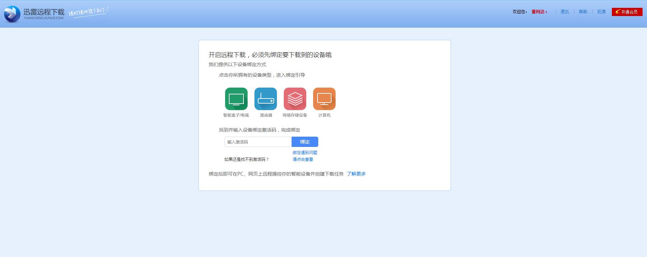Click the 智能盒子/电视 text label
The width and height of the screenshot is (647, 257).
[236, 115]
